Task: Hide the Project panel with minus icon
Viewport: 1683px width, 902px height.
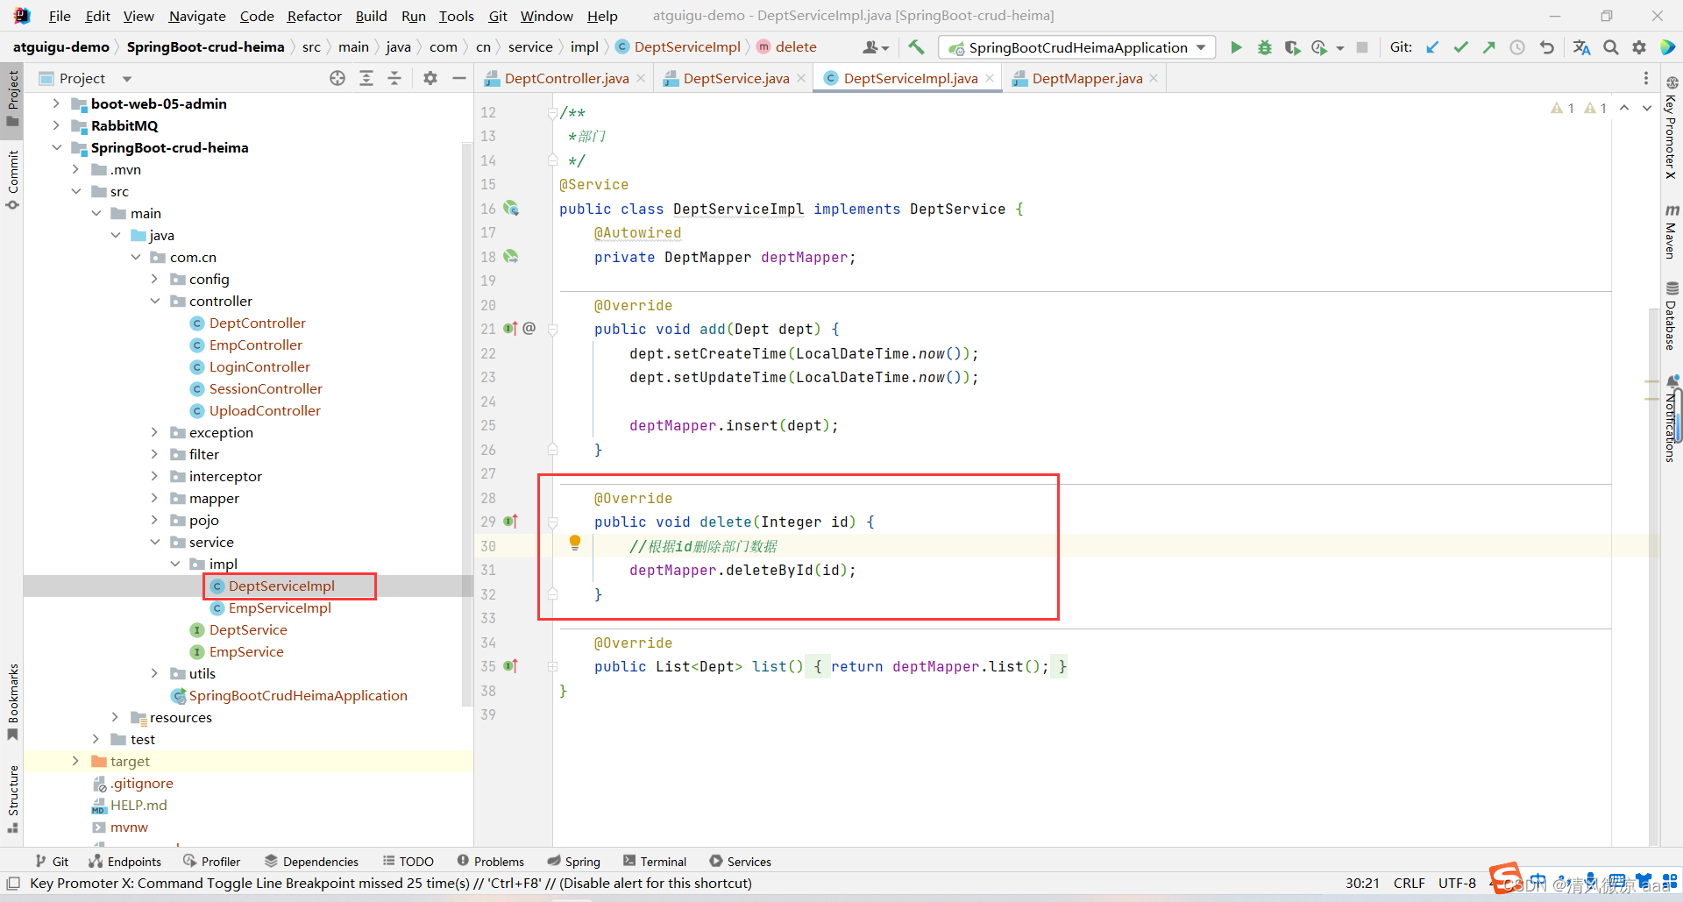Action: point(458,78)
